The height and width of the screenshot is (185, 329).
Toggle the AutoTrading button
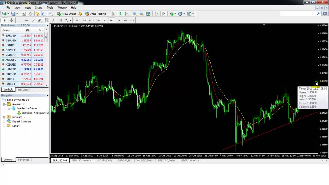pyautogui.click(x=95, y=14)
